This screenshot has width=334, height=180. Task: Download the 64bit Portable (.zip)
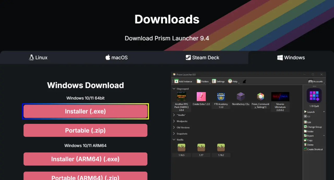(85, 130)
